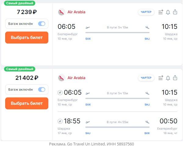183x146 pixels.
Task: Click Air Arabia name in second ticket
Action: pyautogui.click(x=77, y=78)
